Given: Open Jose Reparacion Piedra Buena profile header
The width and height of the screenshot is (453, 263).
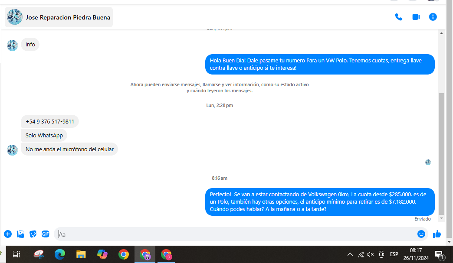Looking at the screenshot, I should [59, 17].
